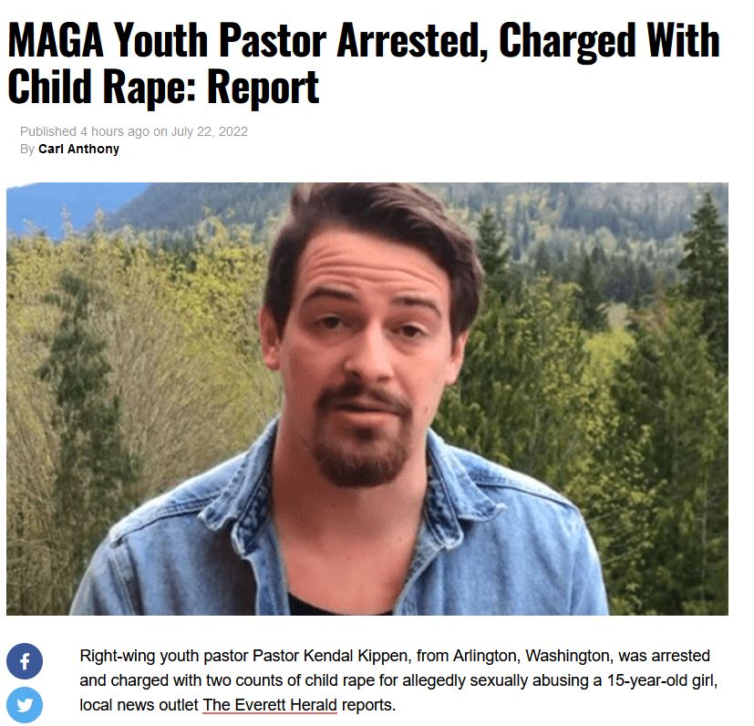The image size is (754, 726).
Task: Click the word 'reports.' ending the paragraph
Action: 368,705
